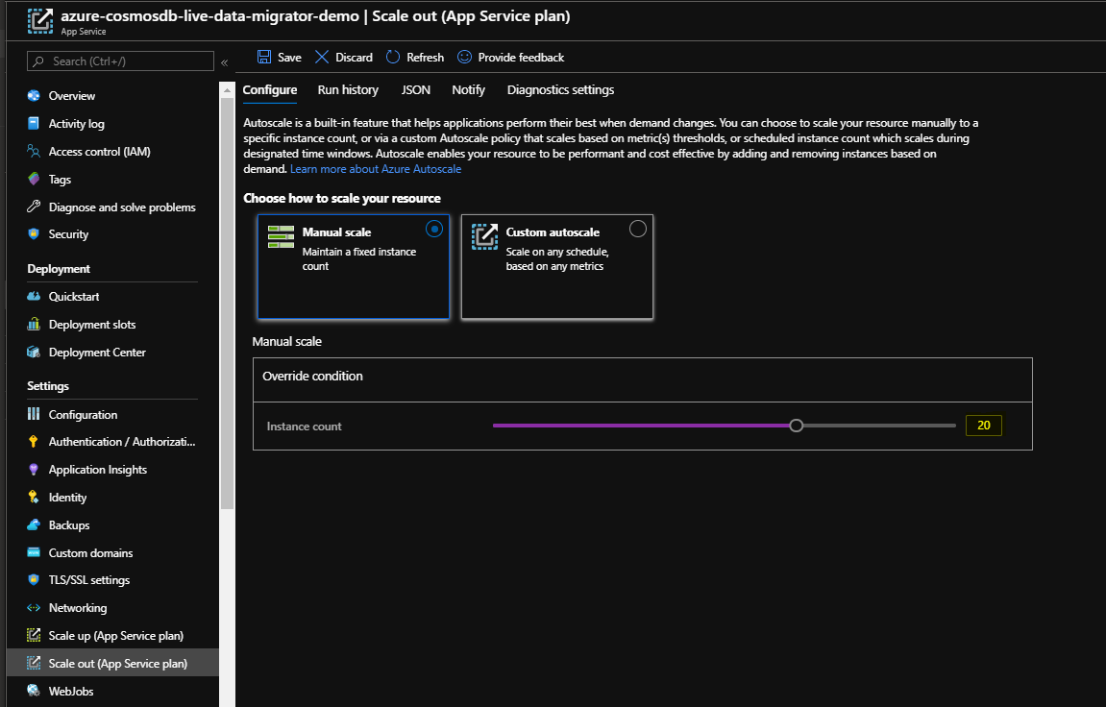Click the Deployment slots icon
This screenshot has height=707, width=1106.
pos(34,325)
